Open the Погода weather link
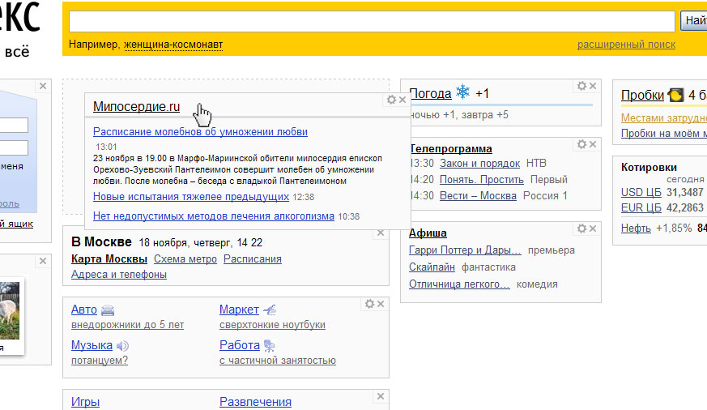The height and width of the screenshot is (410, 707). (430, 93)
